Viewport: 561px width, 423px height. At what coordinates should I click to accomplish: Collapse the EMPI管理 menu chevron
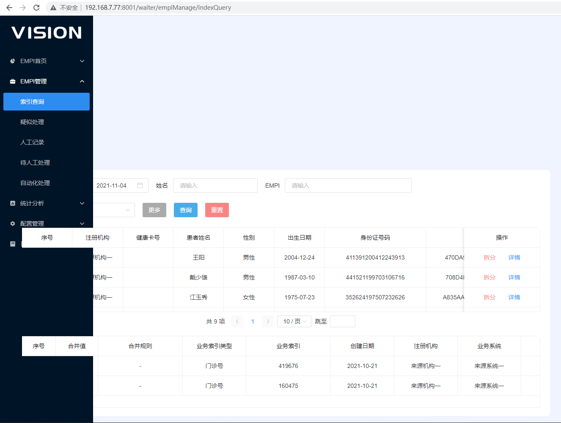pyautogui.click(x=82, y=81)
